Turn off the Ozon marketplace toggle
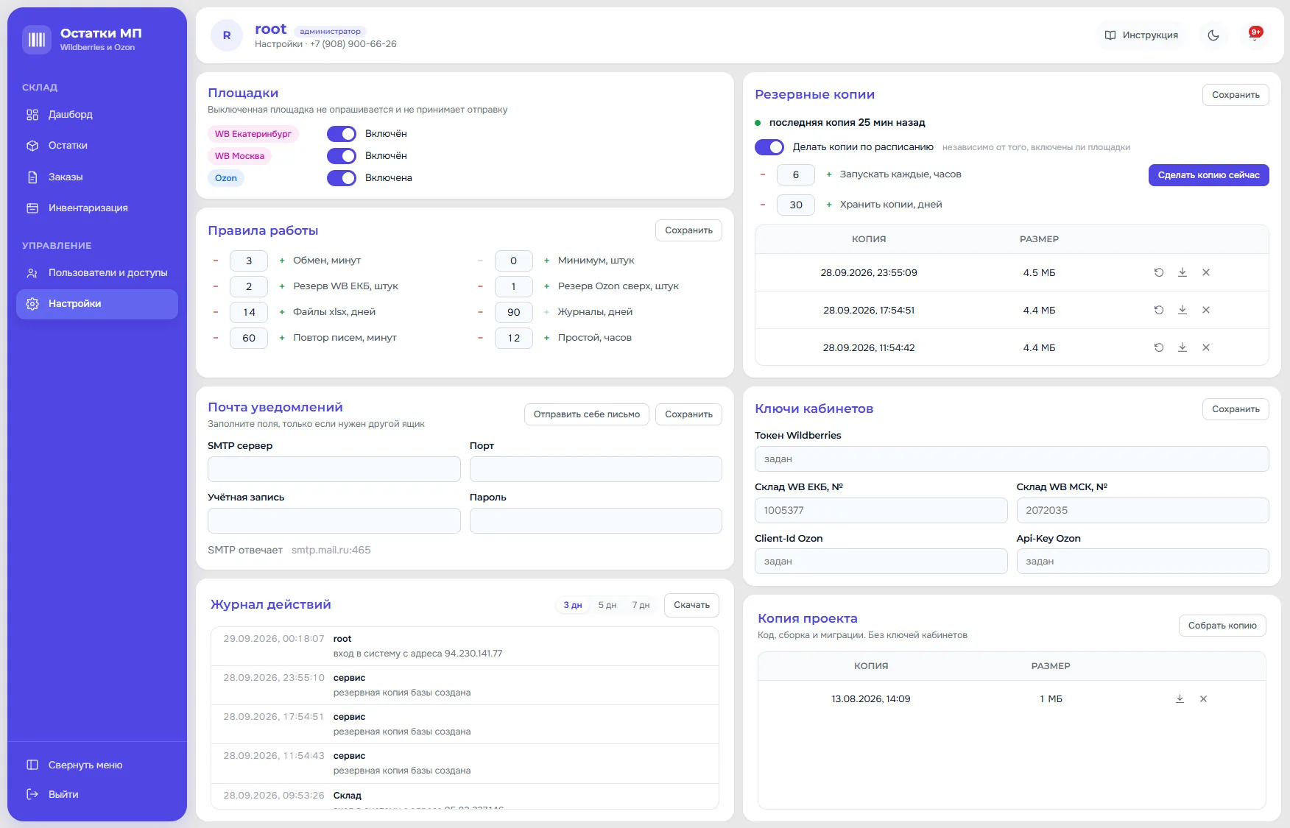 tap(342, 178)
